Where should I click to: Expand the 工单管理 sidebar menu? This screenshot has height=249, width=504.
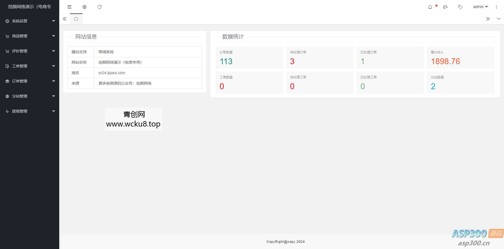(x=30, y=66)
